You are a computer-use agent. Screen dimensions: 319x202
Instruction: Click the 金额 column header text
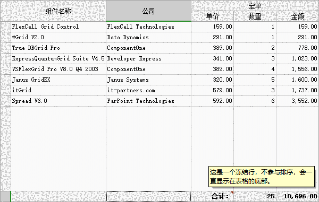[x=297, y=16]
